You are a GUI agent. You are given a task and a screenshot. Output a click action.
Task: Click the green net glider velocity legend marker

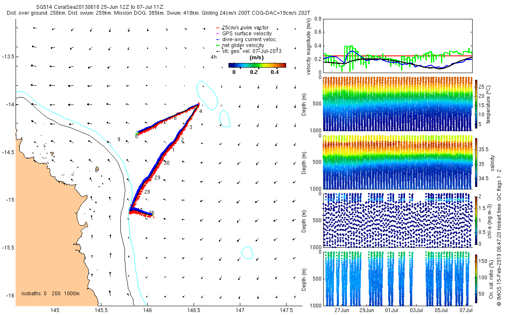(x=218, y=45)
